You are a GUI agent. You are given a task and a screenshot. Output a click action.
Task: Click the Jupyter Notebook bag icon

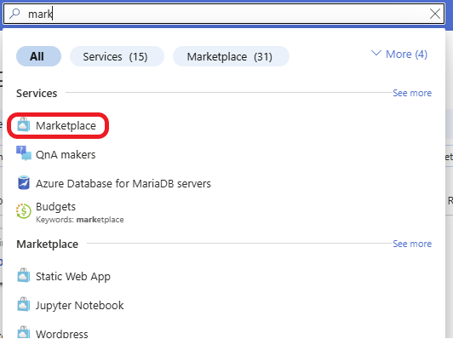(x=23, y=305)
